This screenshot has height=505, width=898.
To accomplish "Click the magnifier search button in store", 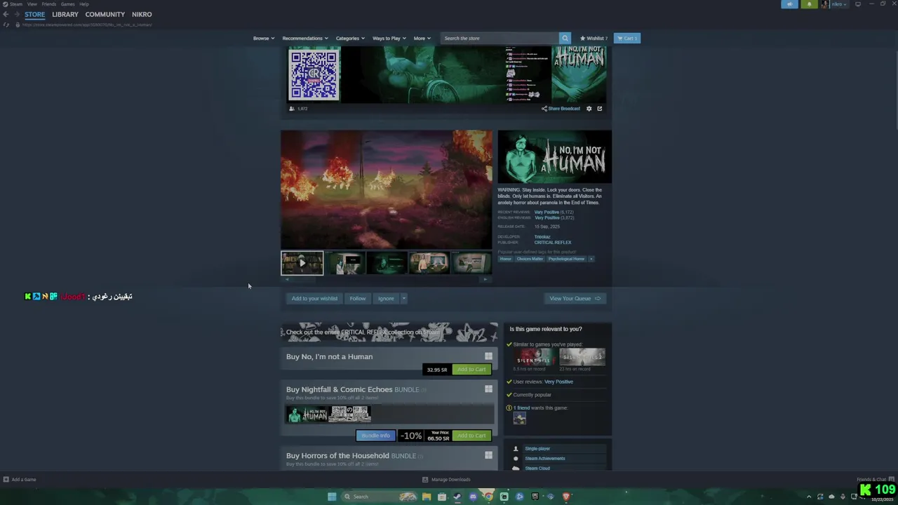I will 565,38.
